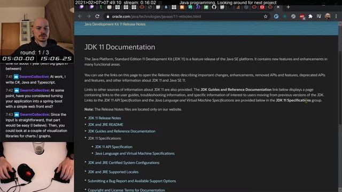Open JDK and JRE Supported Locales link
The width and height of the screenshot is (342, 192).
[113, 172]
